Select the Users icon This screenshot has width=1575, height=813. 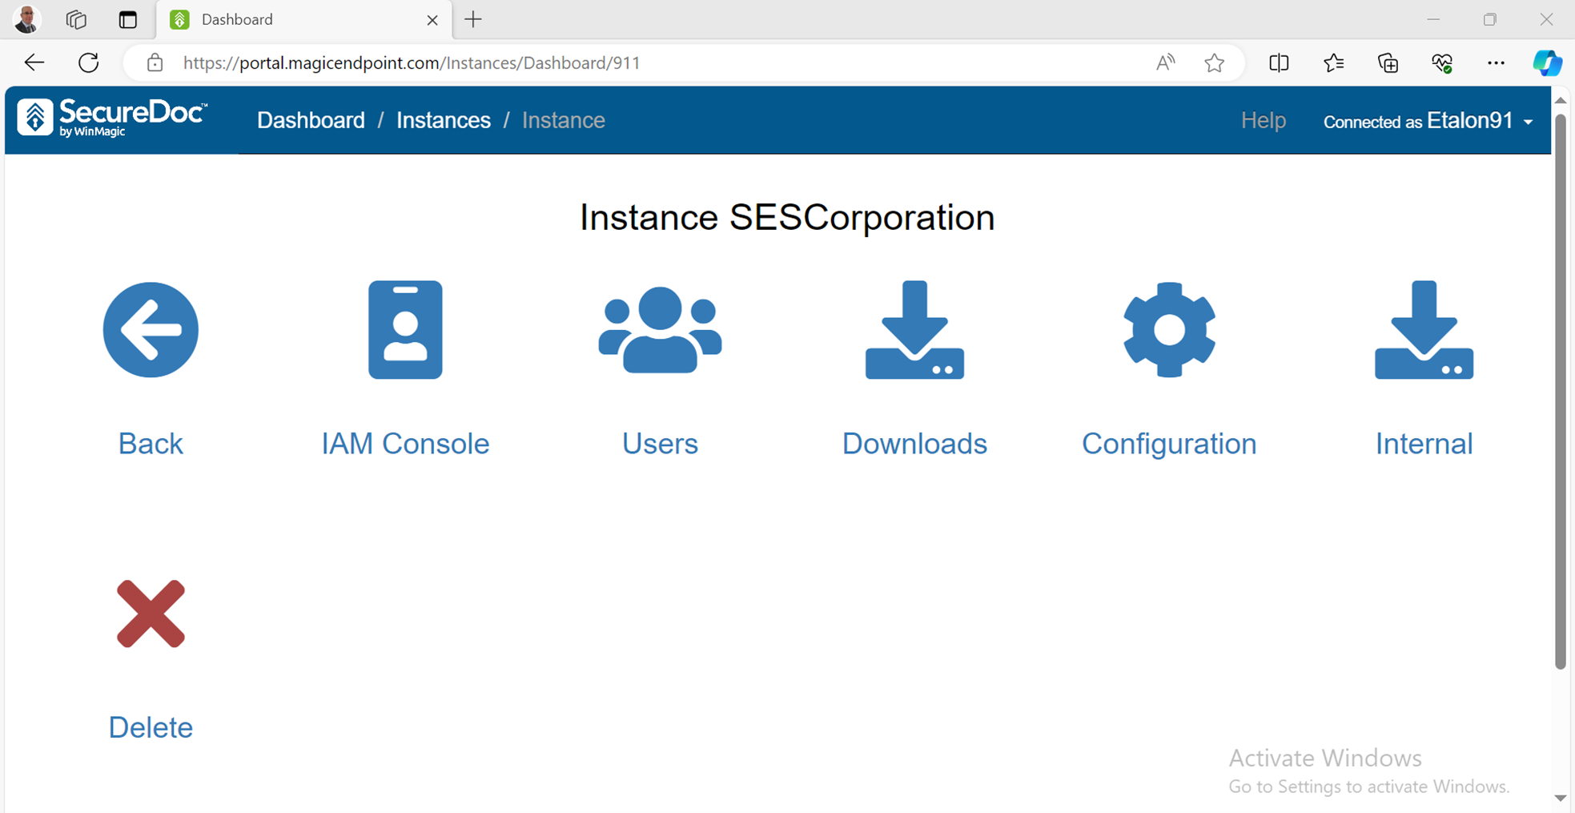tap(659, 330)
